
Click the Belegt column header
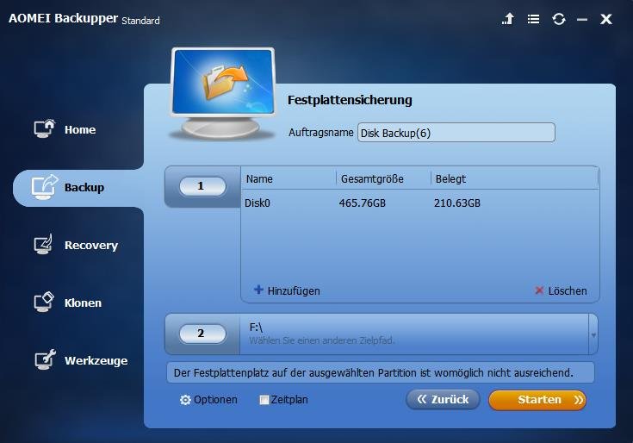tap(450, 179)
